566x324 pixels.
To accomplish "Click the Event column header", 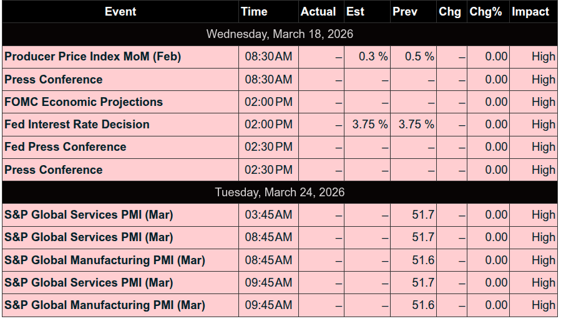I will pyautogui.click(x=120, y=12).
